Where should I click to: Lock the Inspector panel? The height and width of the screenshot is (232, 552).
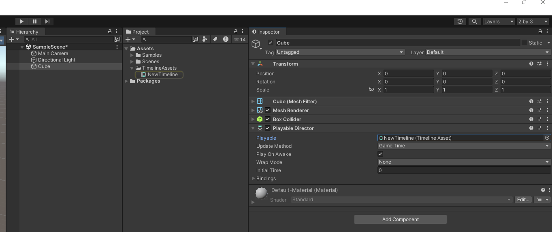pos(540,32)
